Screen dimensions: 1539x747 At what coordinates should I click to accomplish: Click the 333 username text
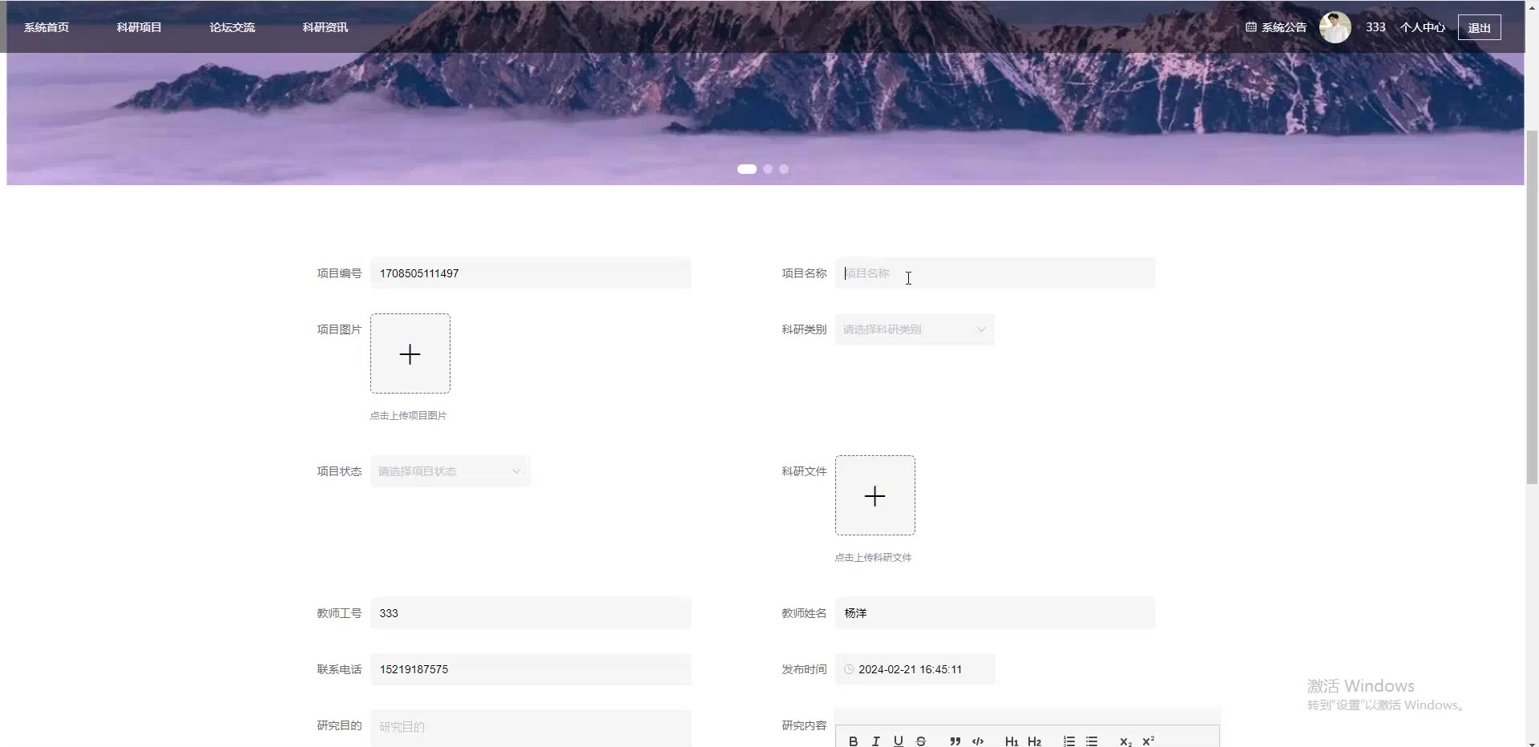tap(1376, 27)
